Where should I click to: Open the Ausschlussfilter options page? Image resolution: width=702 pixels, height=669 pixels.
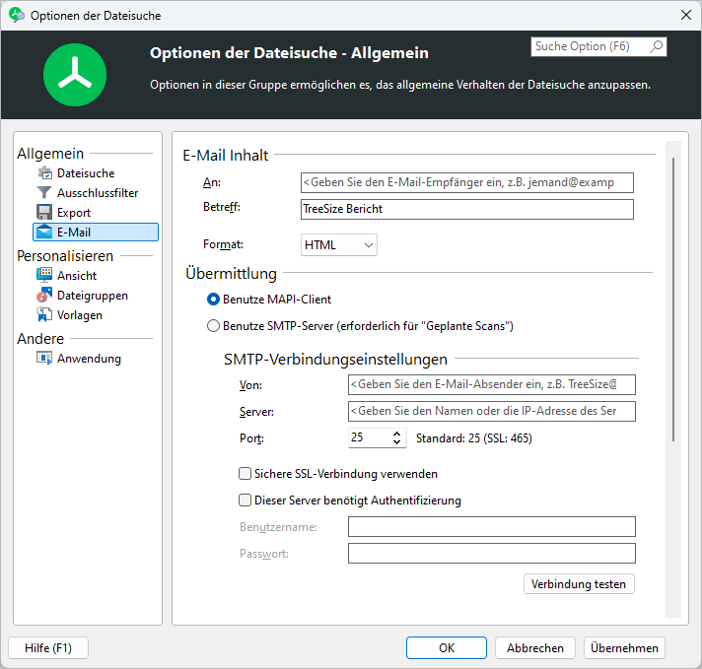pos(98,193)
